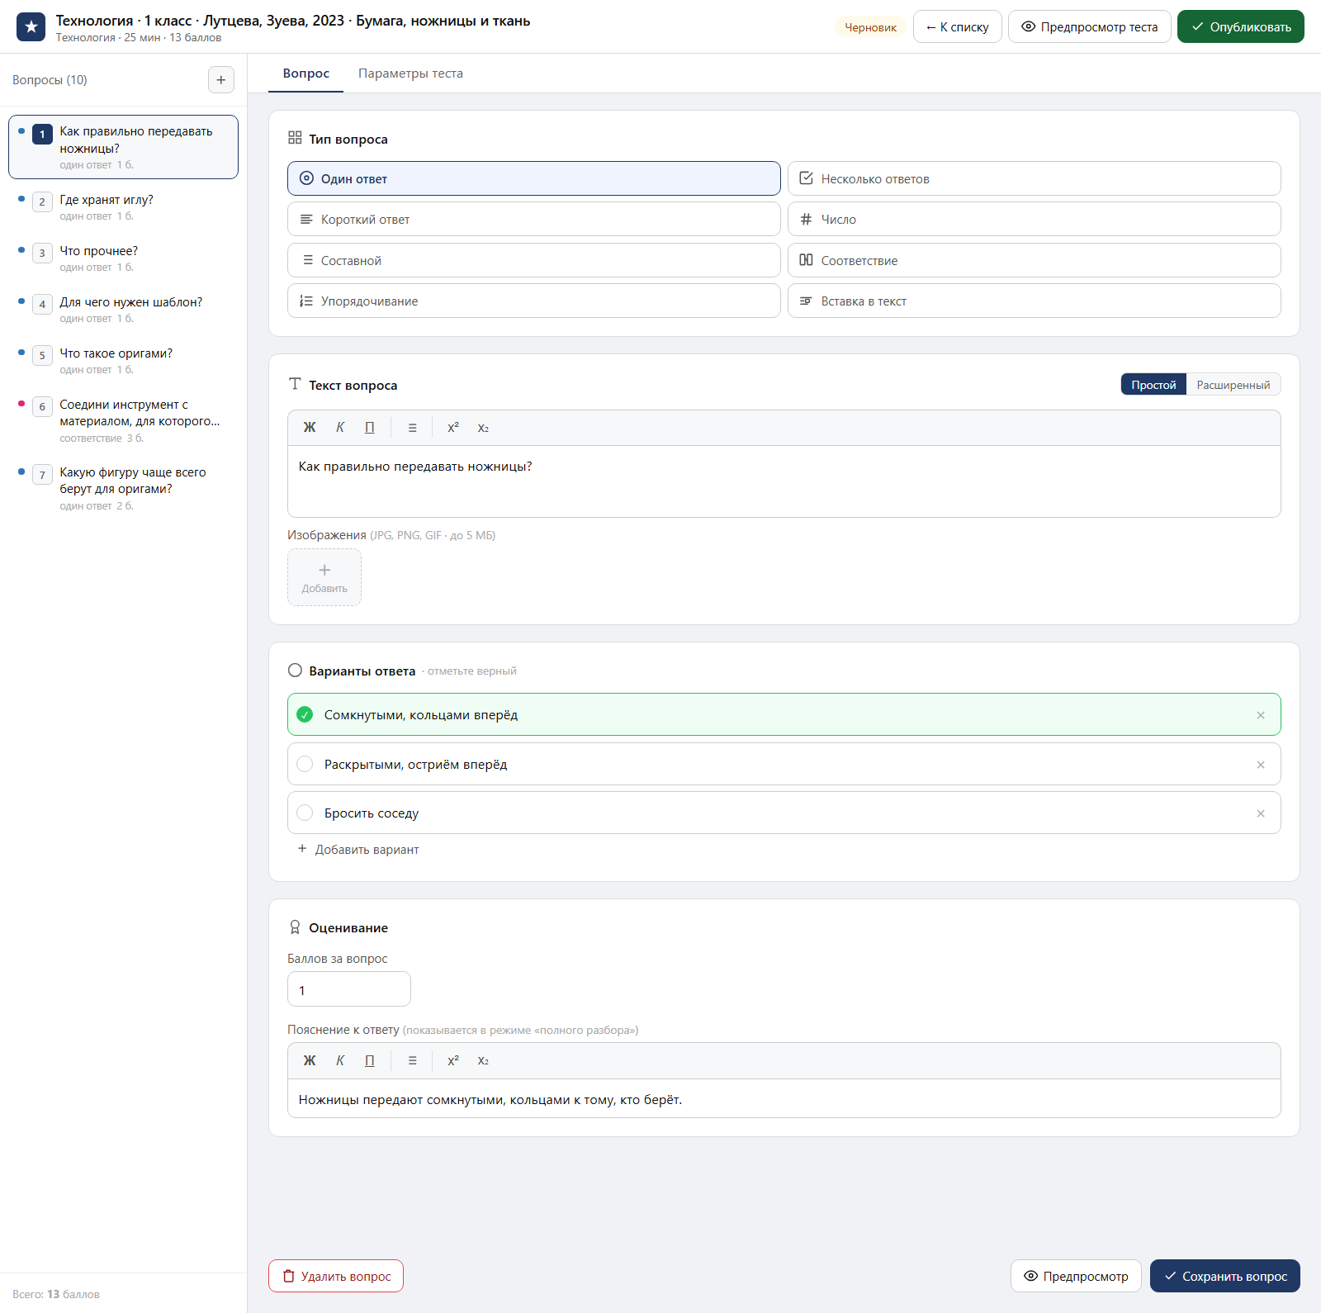Choose 'Вставка в текст' question type
The width and height of the screenshot is (1321, 1313).
[1034, 301]
